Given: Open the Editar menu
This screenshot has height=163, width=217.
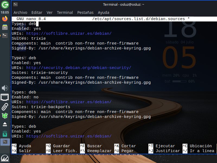Looking at the screenshot, I should tap(37, 12).
